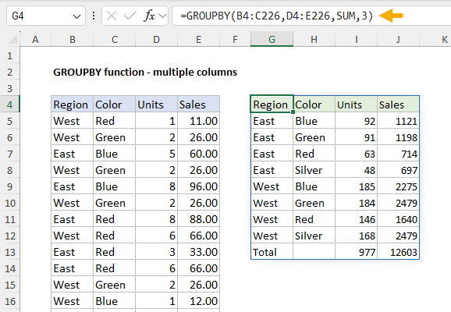The height and width of the screenshot is (312, 451).
Task: Select column J header
Action: [398, 40]
